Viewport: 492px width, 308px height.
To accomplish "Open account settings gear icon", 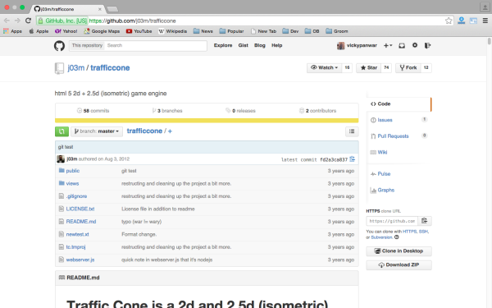I will (415, 45).
